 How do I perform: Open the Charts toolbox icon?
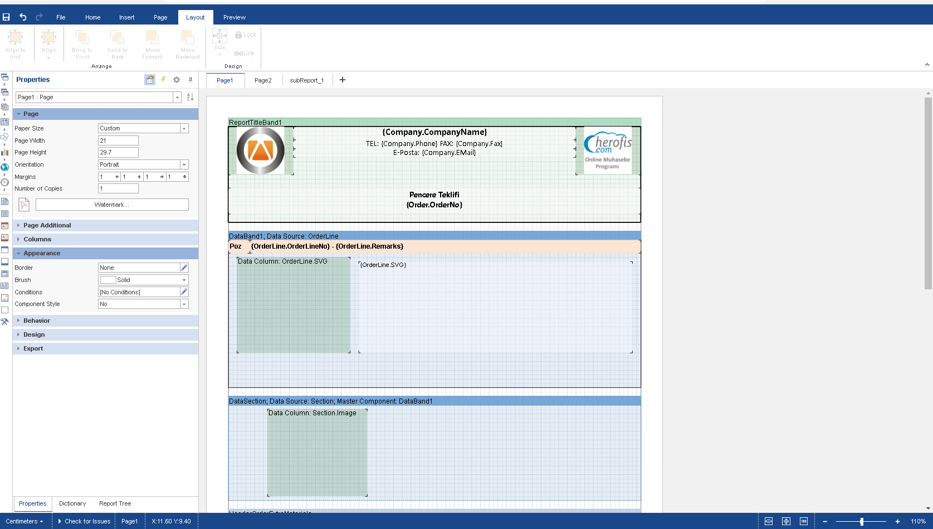pyautogui.click(x=4, y=152)
